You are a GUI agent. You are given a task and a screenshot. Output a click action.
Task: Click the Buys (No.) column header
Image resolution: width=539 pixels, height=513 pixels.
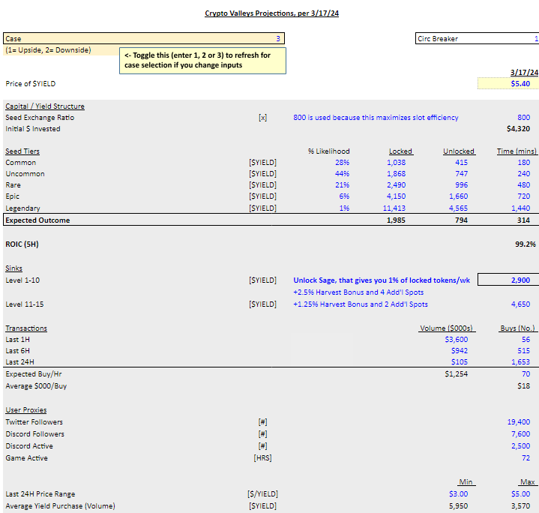point(517,328)
